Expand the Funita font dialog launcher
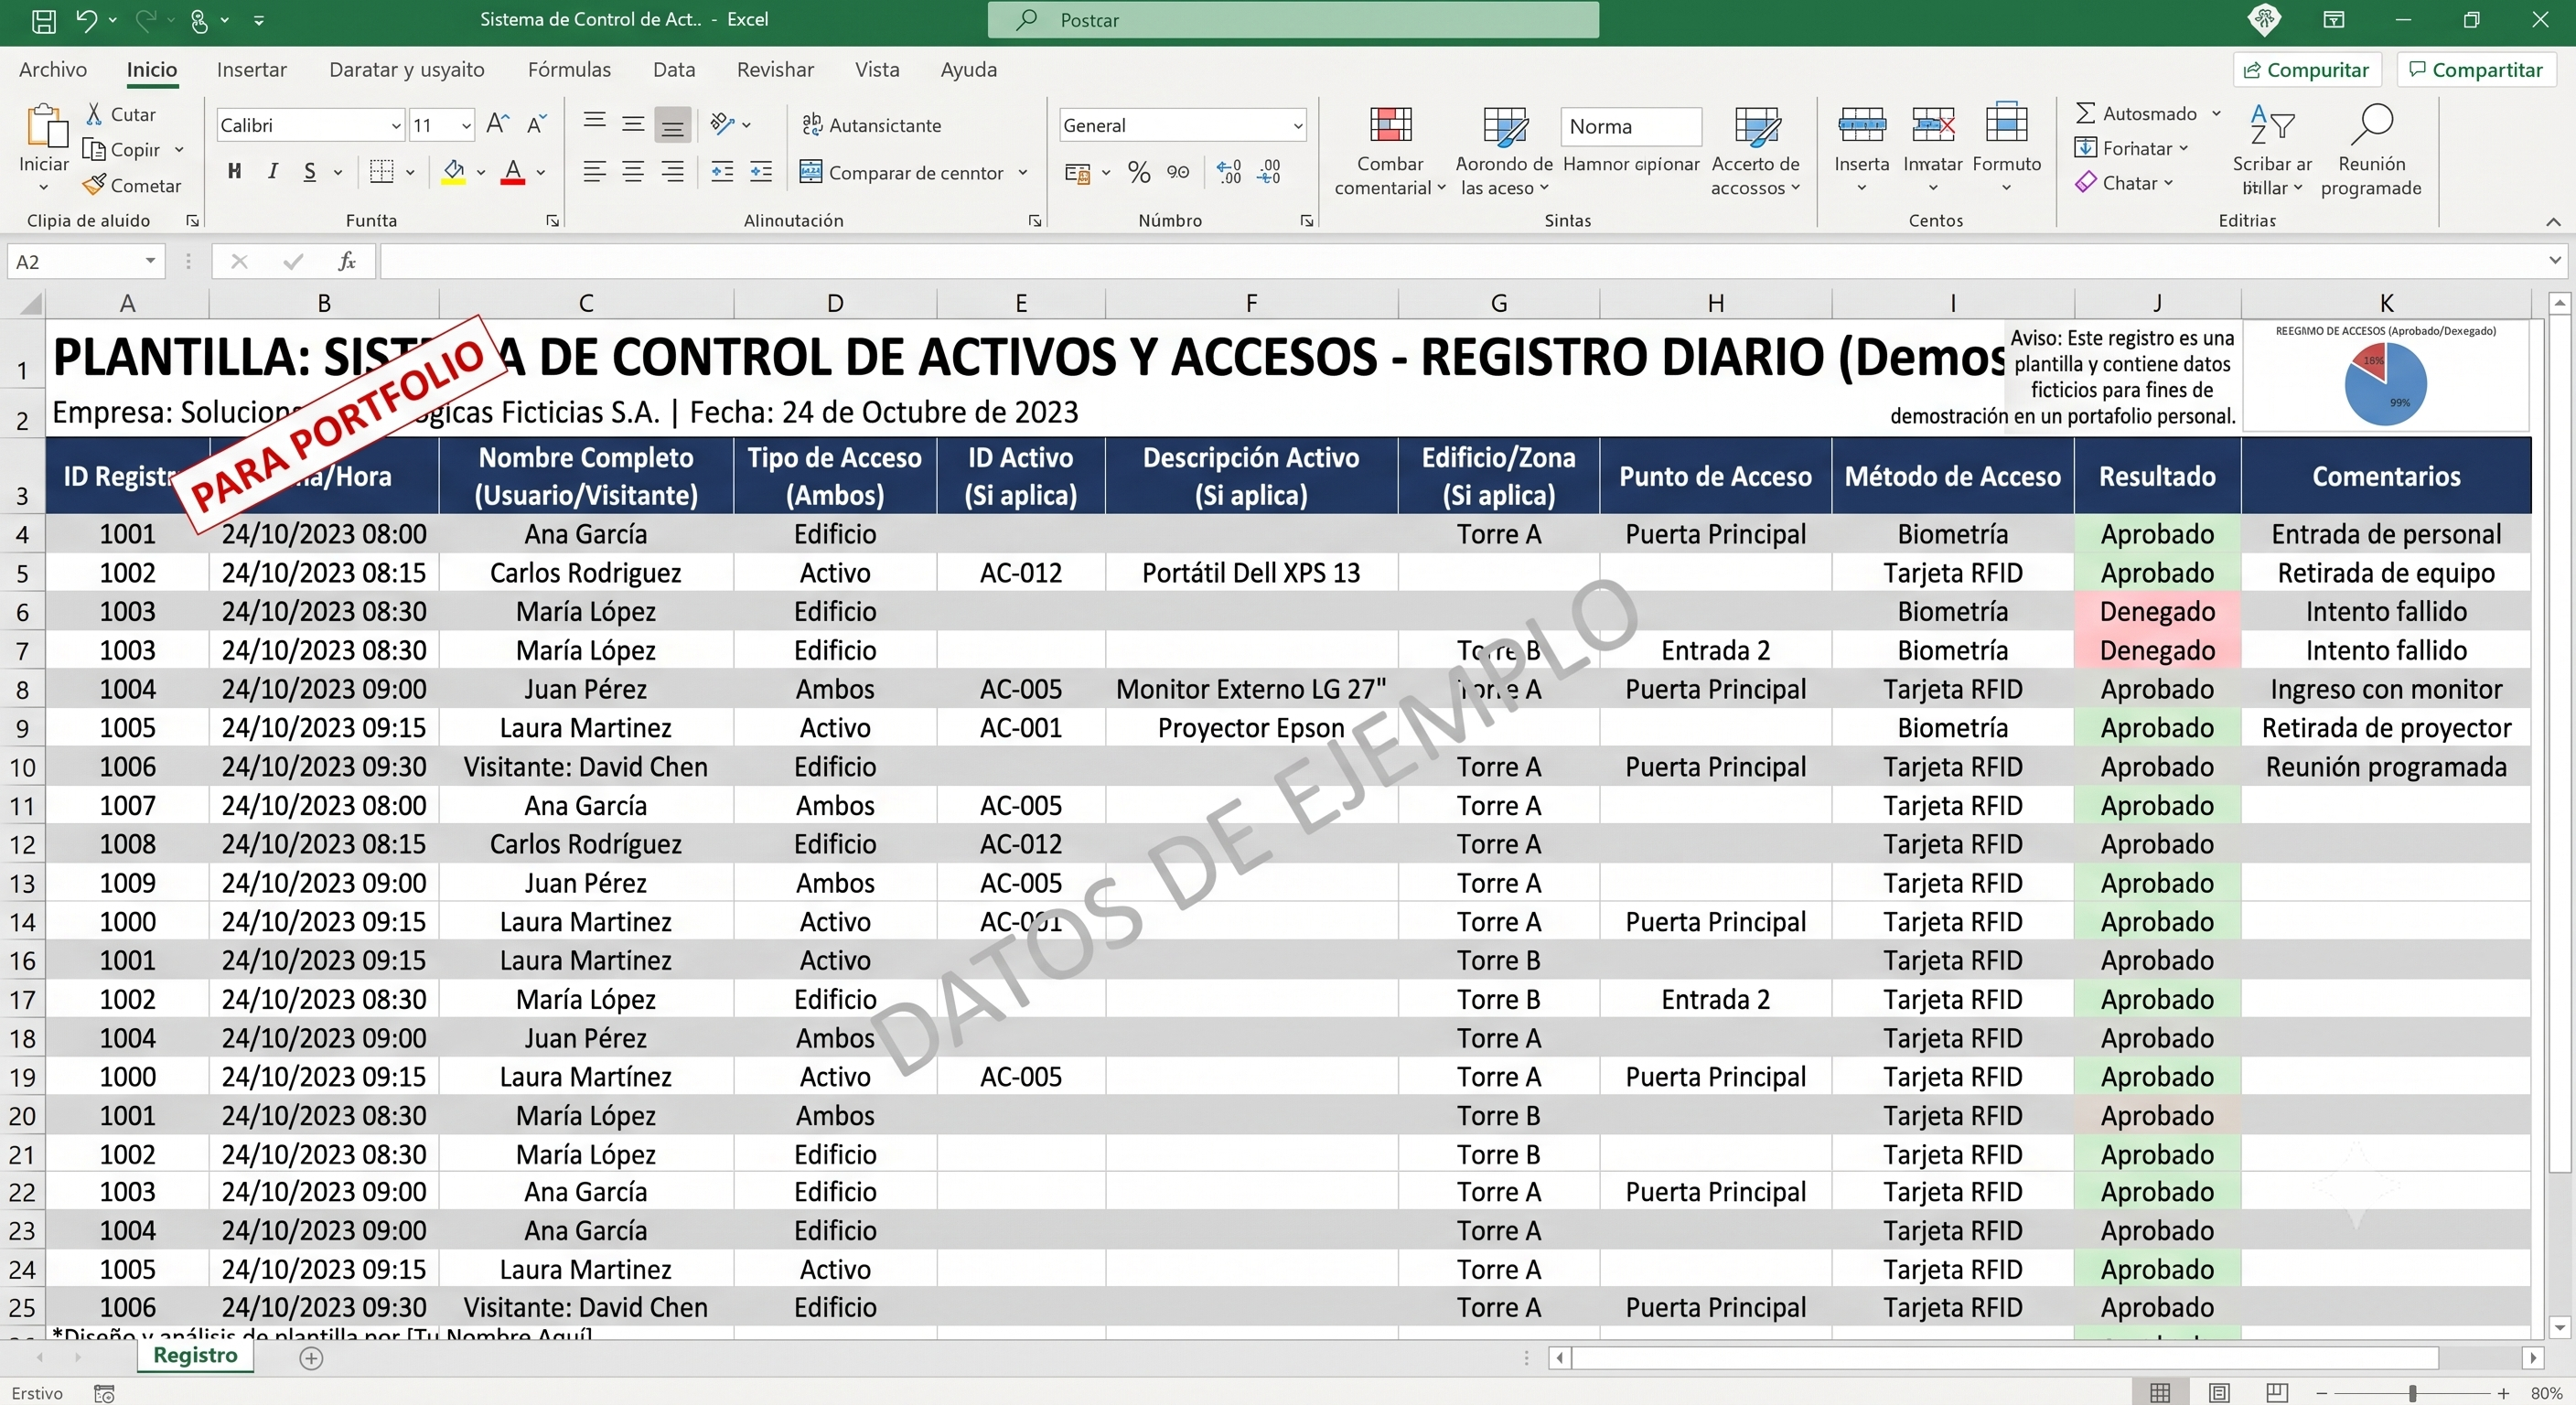 tap(552, 221)
